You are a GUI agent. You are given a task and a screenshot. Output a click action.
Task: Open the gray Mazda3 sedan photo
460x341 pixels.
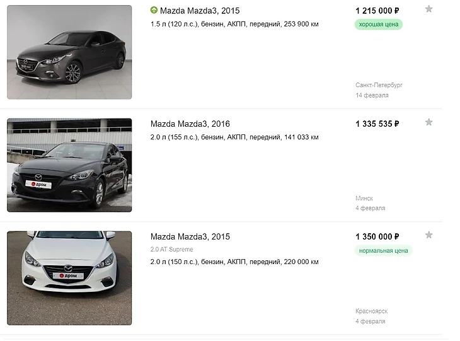click(x=69, y=52)
